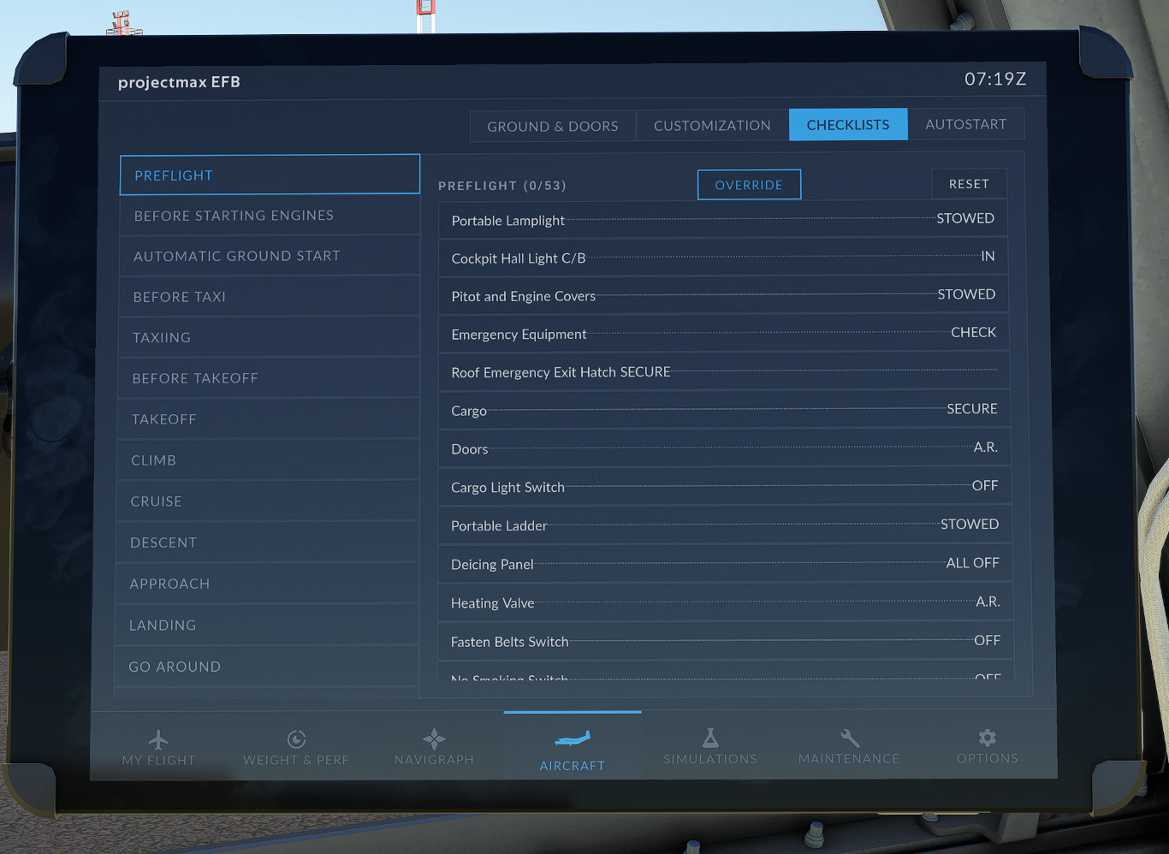Mark Deicing Panel item as done
Viewport: 1169px width, 854px height.
coord(725,564)
